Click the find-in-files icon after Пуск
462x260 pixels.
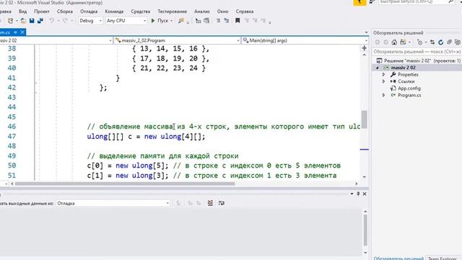click(x=181, y=21)
